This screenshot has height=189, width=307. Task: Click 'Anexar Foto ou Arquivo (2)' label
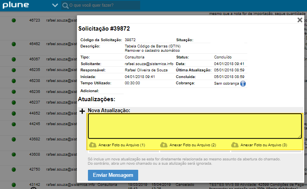tap(193, 145)
